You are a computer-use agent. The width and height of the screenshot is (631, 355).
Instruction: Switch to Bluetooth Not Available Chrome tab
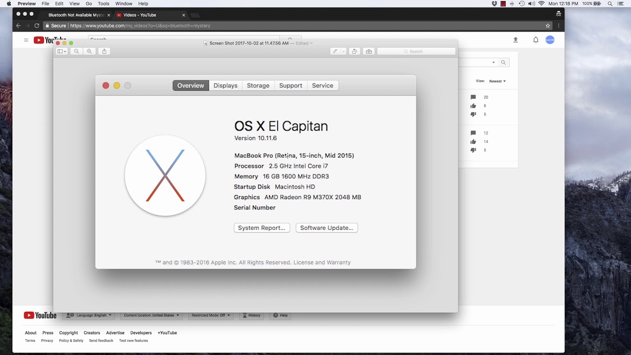76,15
